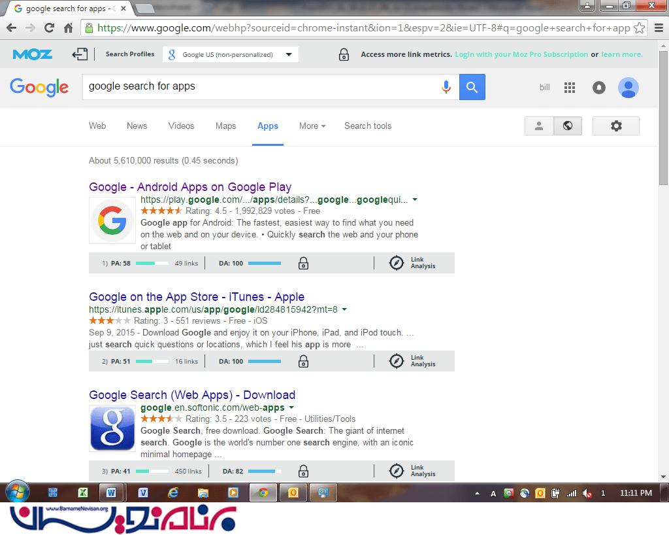The width and height of the screenshot is (669, 535).
Task: Open Excel from the taskbar
Action: coord(83,492)
